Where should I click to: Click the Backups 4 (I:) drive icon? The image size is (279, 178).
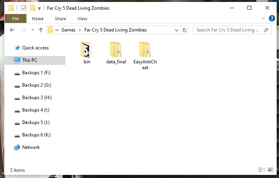tap(17, 111)
